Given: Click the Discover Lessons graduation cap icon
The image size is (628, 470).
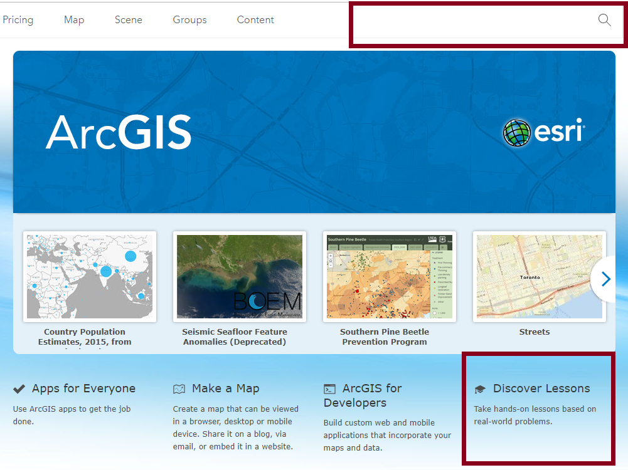Looking at the screenshot, I should tap(480, 389).
